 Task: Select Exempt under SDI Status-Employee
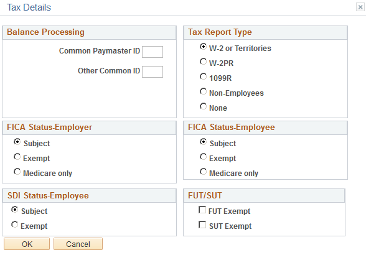click(15, 225)
